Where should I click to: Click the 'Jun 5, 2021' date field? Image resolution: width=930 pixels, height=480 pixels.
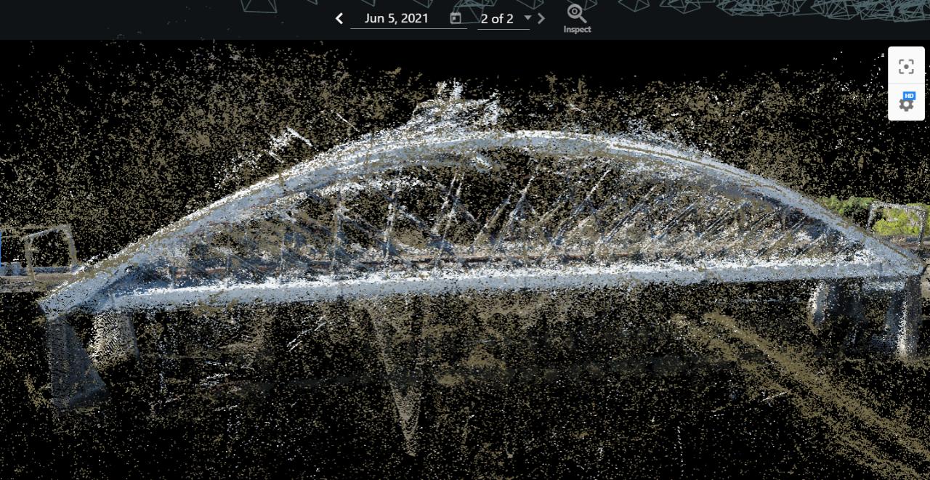[x=396, y=18]
